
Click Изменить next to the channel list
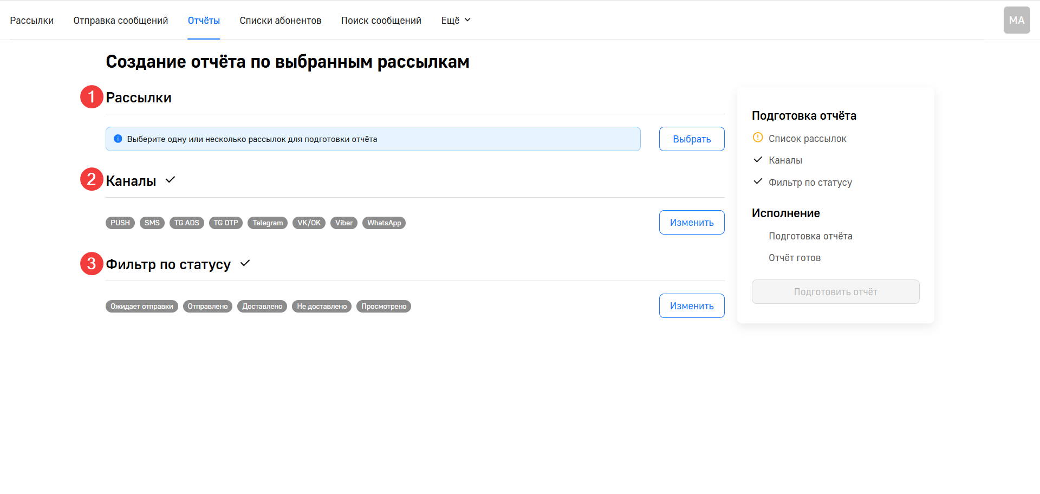[x=692, y=222]
